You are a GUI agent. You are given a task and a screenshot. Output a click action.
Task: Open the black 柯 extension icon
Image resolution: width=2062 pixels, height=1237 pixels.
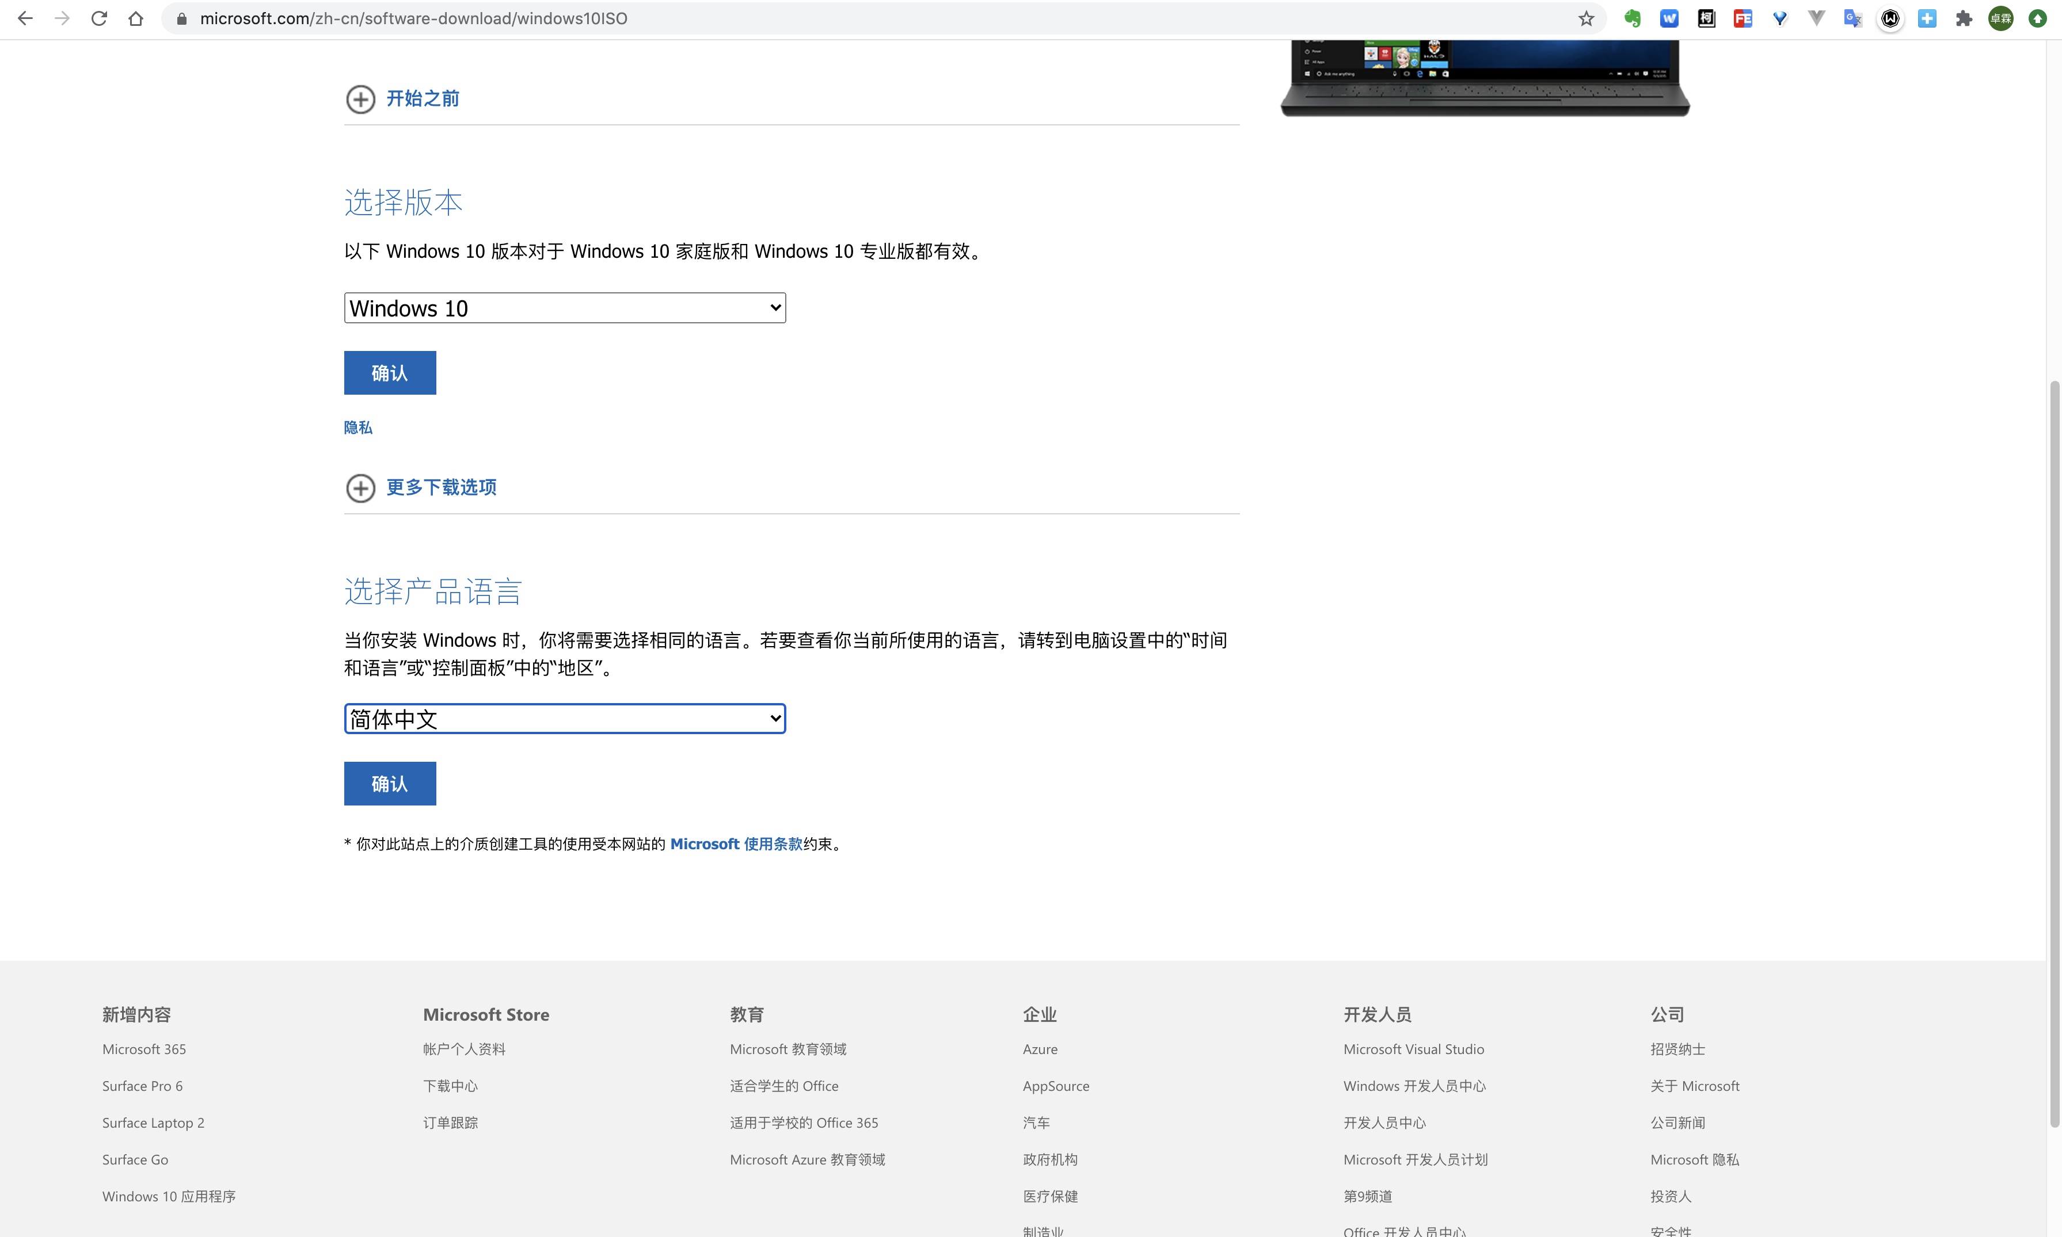(1706, 18)
